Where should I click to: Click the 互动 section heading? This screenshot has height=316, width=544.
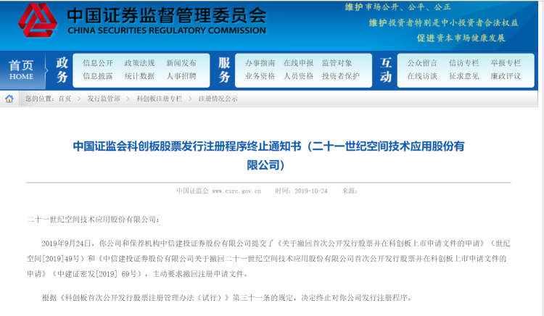(386, 70)
